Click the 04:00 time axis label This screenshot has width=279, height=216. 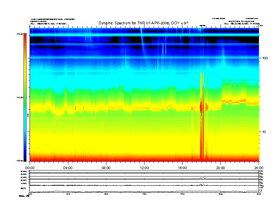pos(68,168)
